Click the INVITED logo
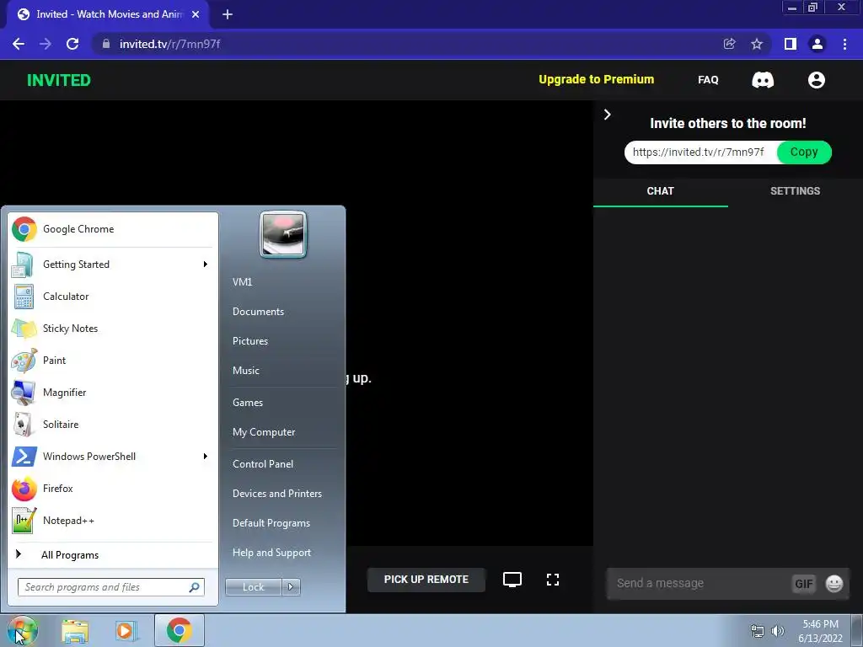Image resolution: width=863 pixels, height=647 pixels. [59, 80]
